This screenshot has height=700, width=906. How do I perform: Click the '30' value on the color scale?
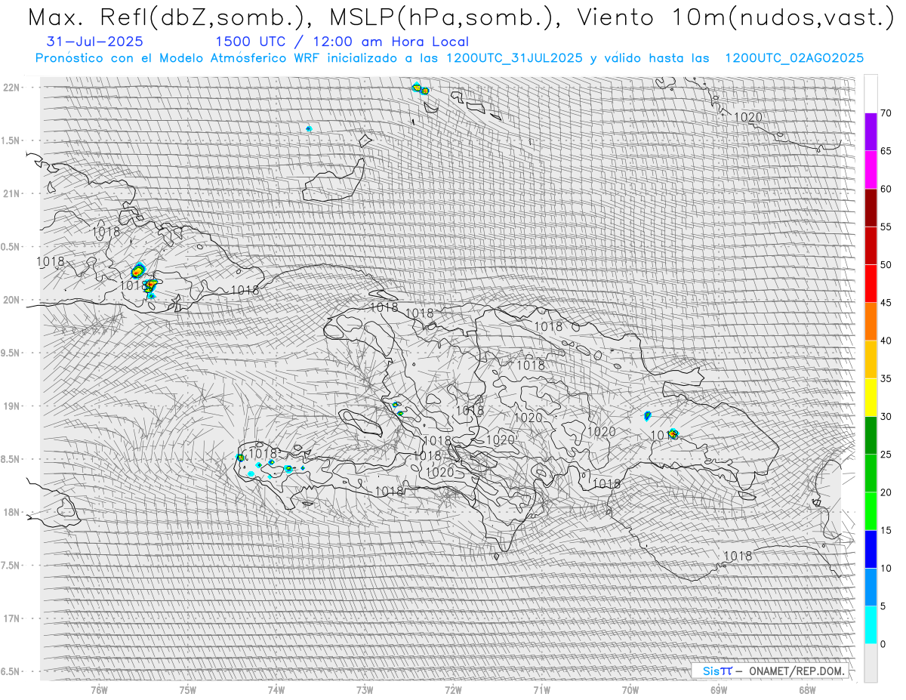click(x=886, y=416)
